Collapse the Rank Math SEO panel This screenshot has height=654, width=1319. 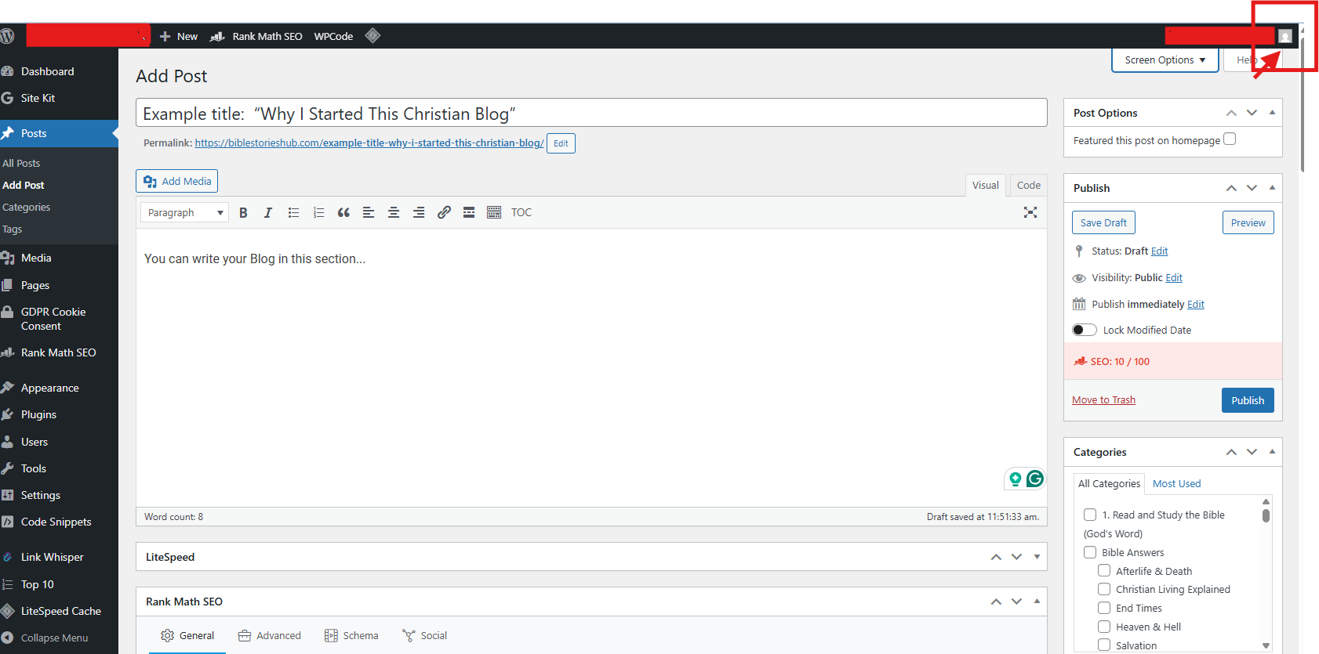[1037, 602]
